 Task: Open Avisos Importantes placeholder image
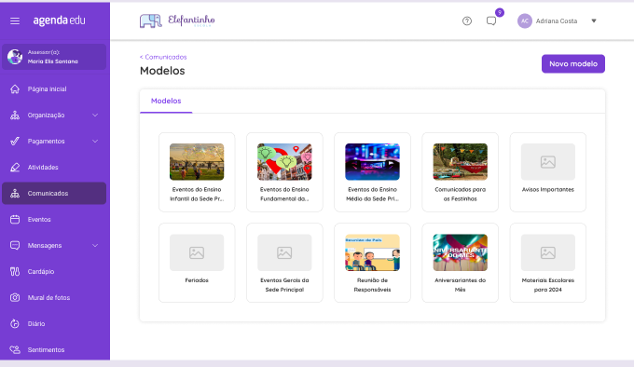click(x=548, y=161)
